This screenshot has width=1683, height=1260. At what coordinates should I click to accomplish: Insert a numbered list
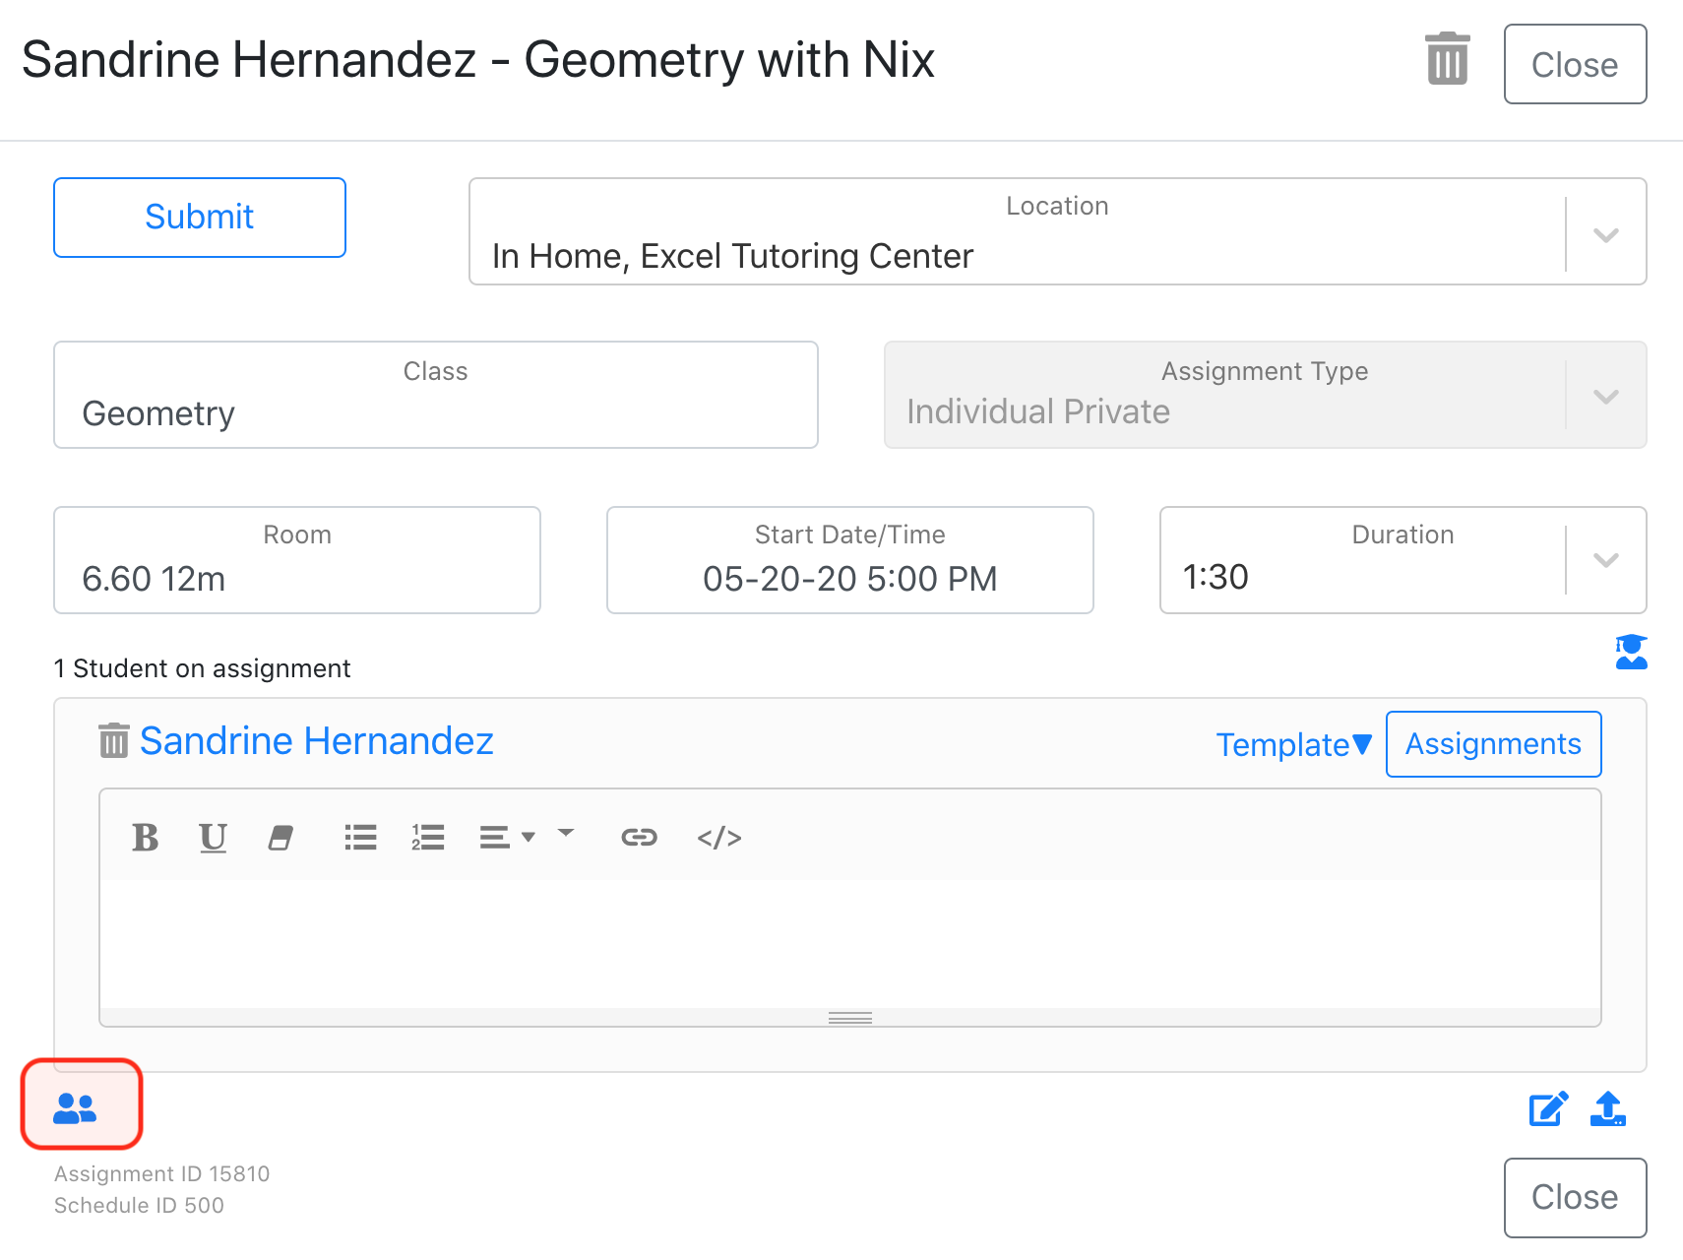click(428, 838)
